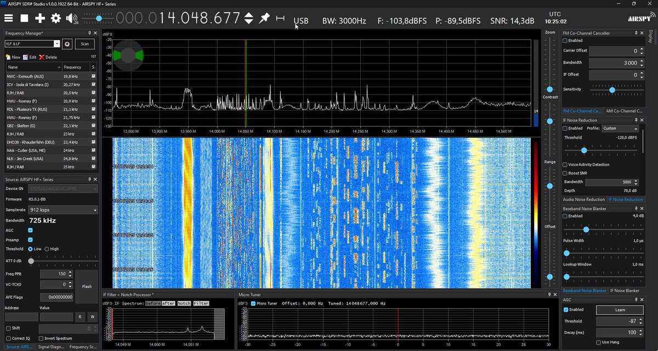This screenshot has width=658, height=351.
Task: Close the Frequency Manager panel
Action: point(95,33)
